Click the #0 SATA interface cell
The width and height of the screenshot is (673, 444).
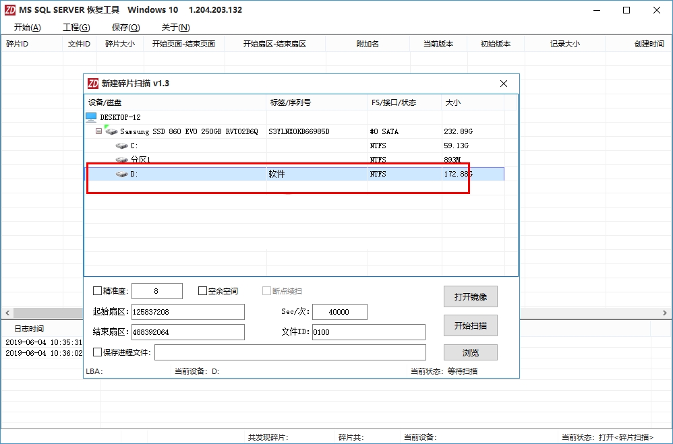tap(384, 131)
